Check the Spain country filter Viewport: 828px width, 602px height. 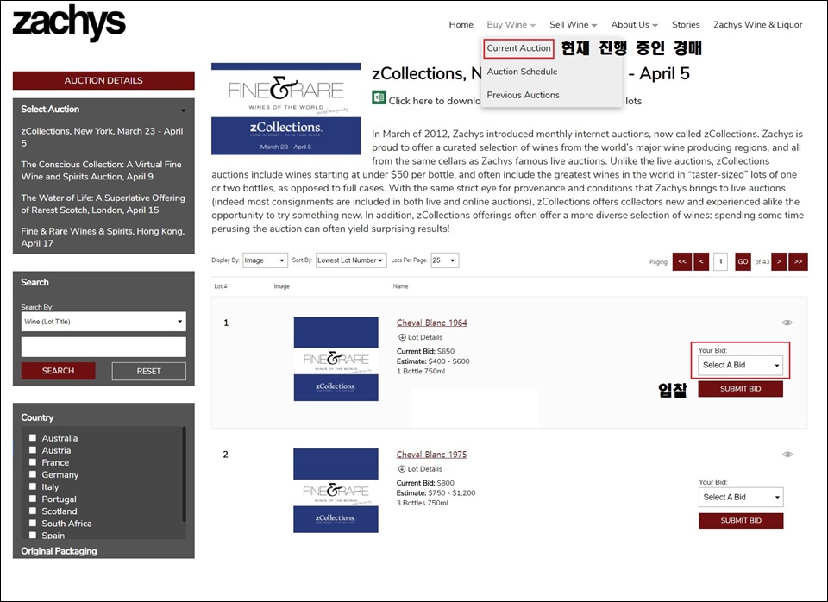click(x=33, y=535)
